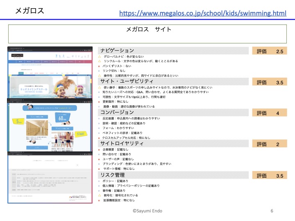Viewport: 295px width, 221px height.
Task: Click the 評価 2.5 rating box
Action: [270, 51]
